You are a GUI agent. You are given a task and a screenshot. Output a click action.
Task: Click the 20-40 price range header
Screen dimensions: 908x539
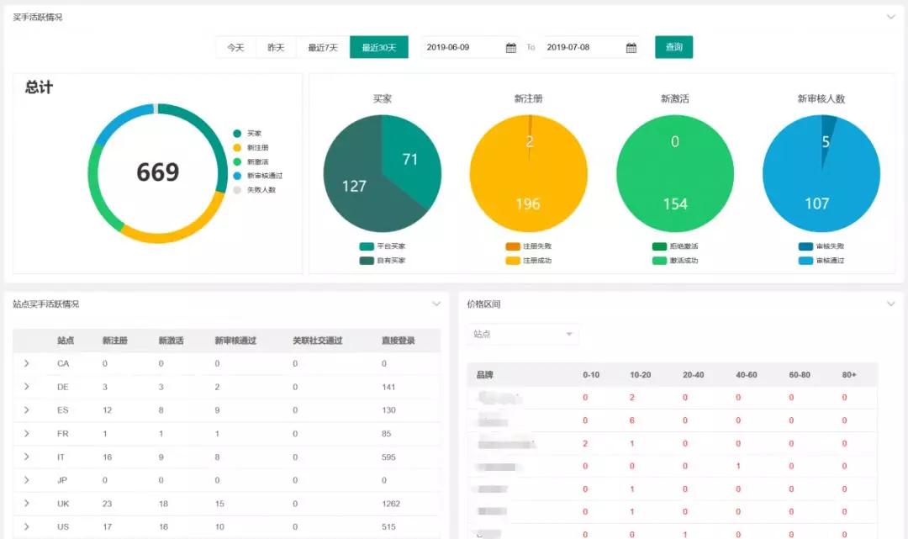[693, 374]
